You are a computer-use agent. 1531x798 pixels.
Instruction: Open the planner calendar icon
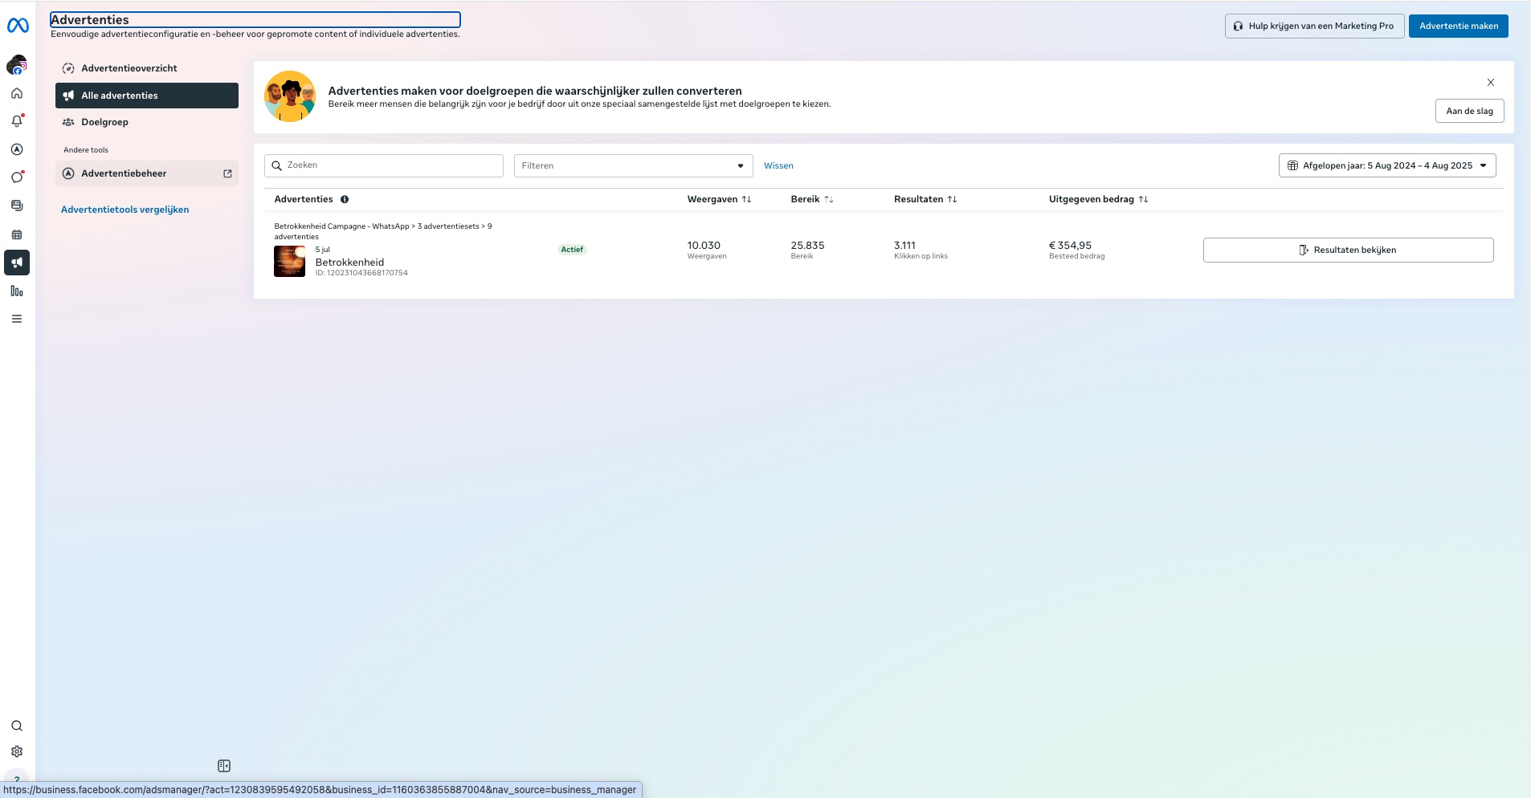pos(17,234)
